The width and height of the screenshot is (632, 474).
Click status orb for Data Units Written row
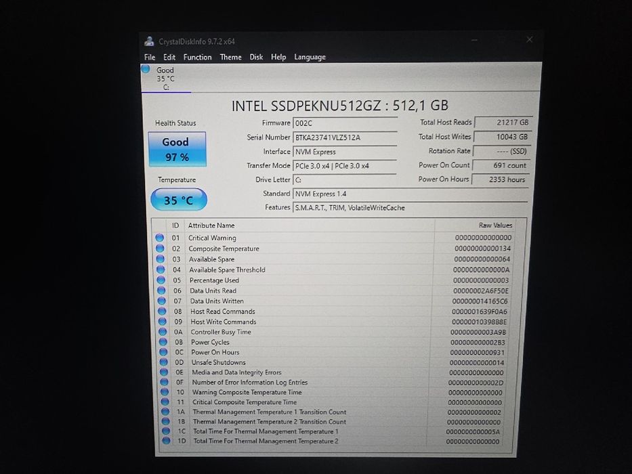162,300
